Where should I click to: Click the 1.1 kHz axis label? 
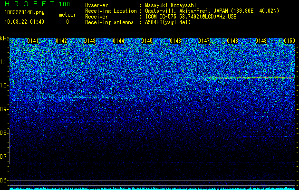click(4, 62)
